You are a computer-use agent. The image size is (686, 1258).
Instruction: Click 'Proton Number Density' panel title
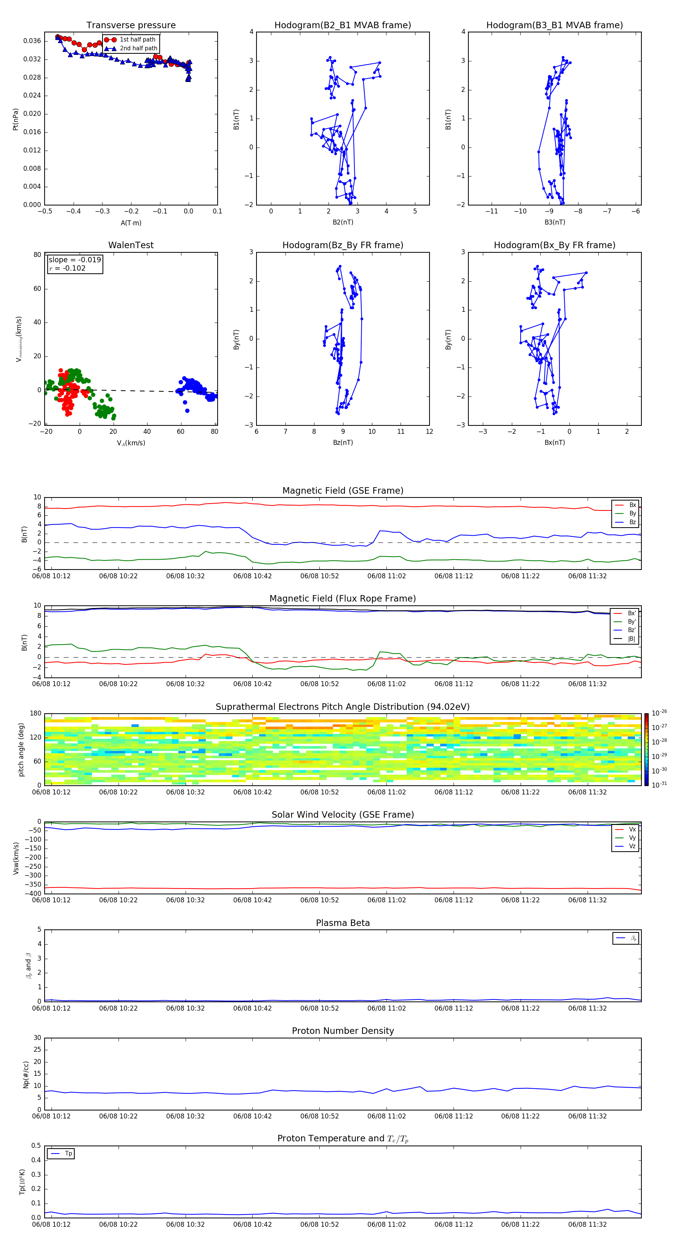343,1031
